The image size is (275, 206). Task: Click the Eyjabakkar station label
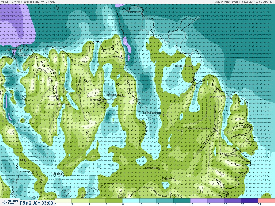pos(168,179)
